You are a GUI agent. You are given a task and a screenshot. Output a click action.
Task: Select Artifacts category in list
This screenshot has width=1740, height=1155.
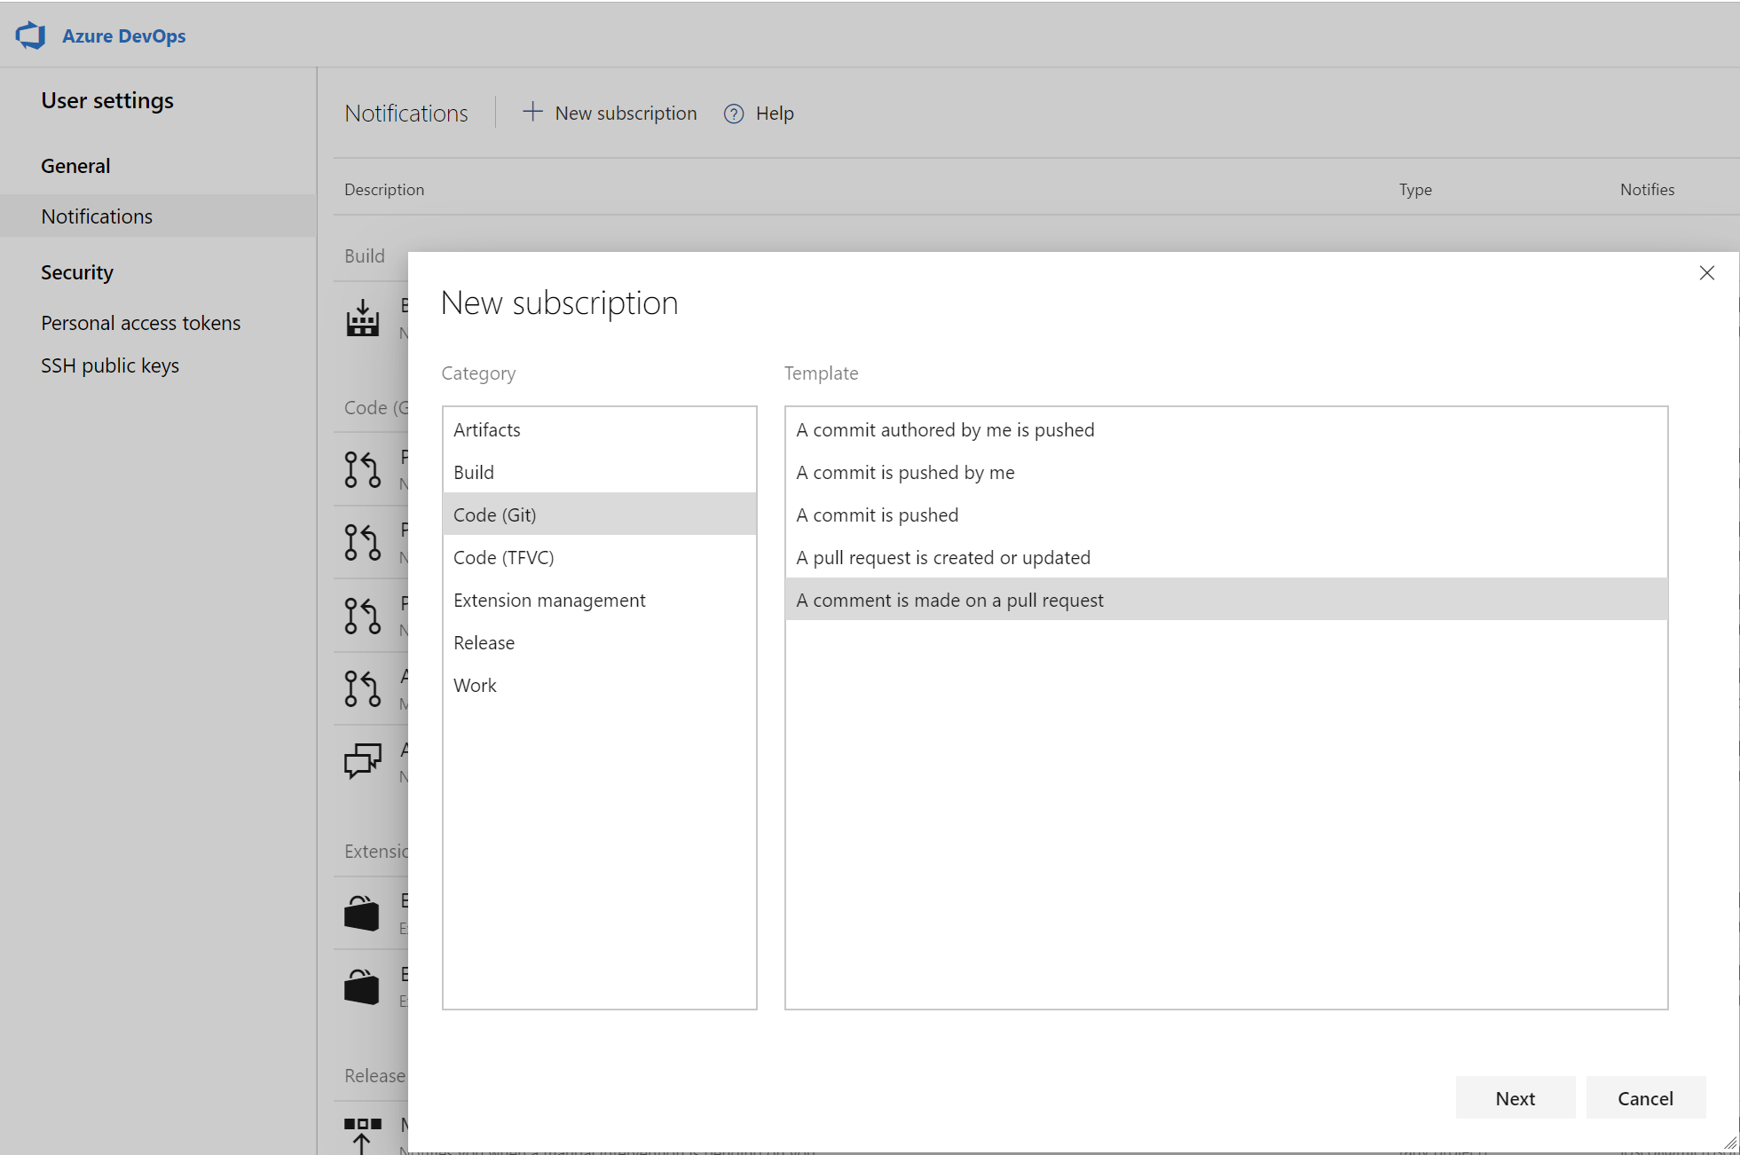click(599, 429)
